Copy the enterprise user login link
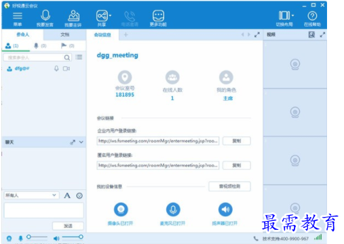The width and height of the screenshot is (344, 244). (237, 141)
